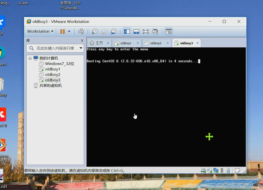Enter full screen mode
The height and width of the screenshot is (190, 263).
(146, 32)
